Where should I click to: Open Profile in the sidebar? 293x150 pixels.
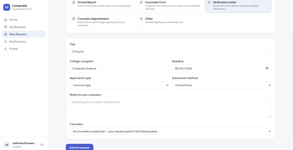(24, 49)
